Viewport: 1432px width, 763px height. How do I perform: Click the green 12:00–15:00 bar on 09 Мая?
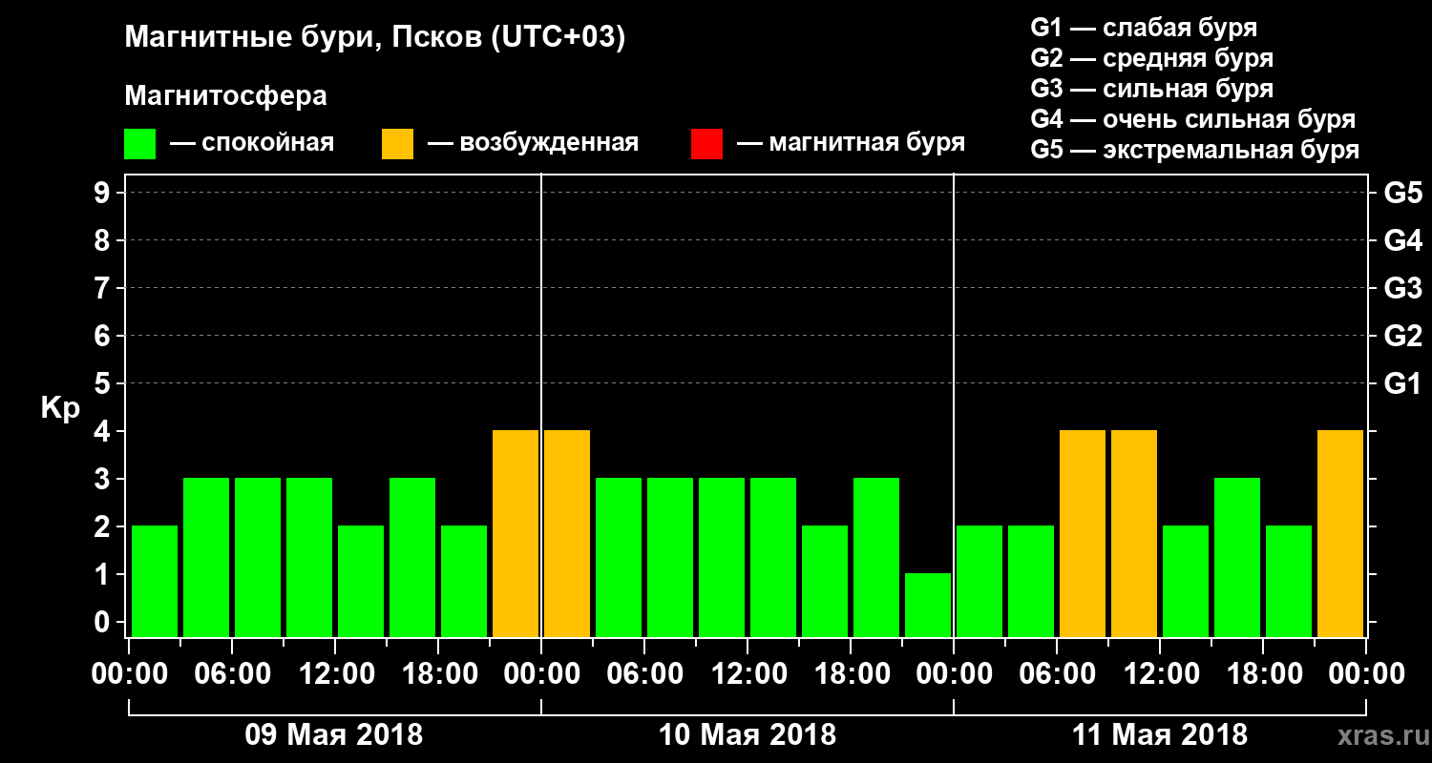pyautogui.click(x=361, y=581)
